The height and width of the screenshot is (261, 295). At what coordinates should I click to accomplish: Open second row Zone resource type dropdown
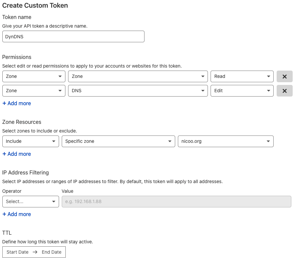[x=34, y=91]
